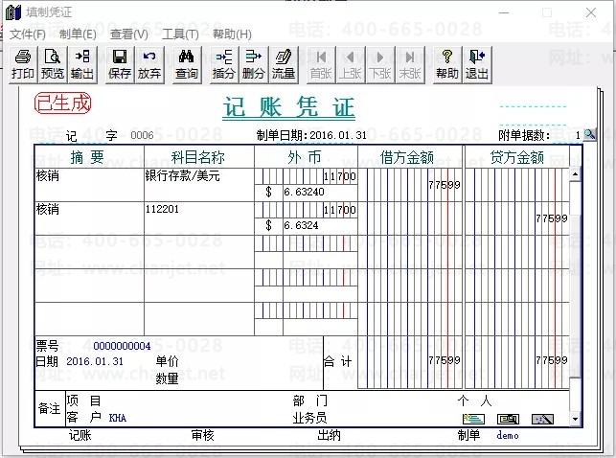Click the rightmost icon under 个人
616x458 pixels.
click(542, 419)
